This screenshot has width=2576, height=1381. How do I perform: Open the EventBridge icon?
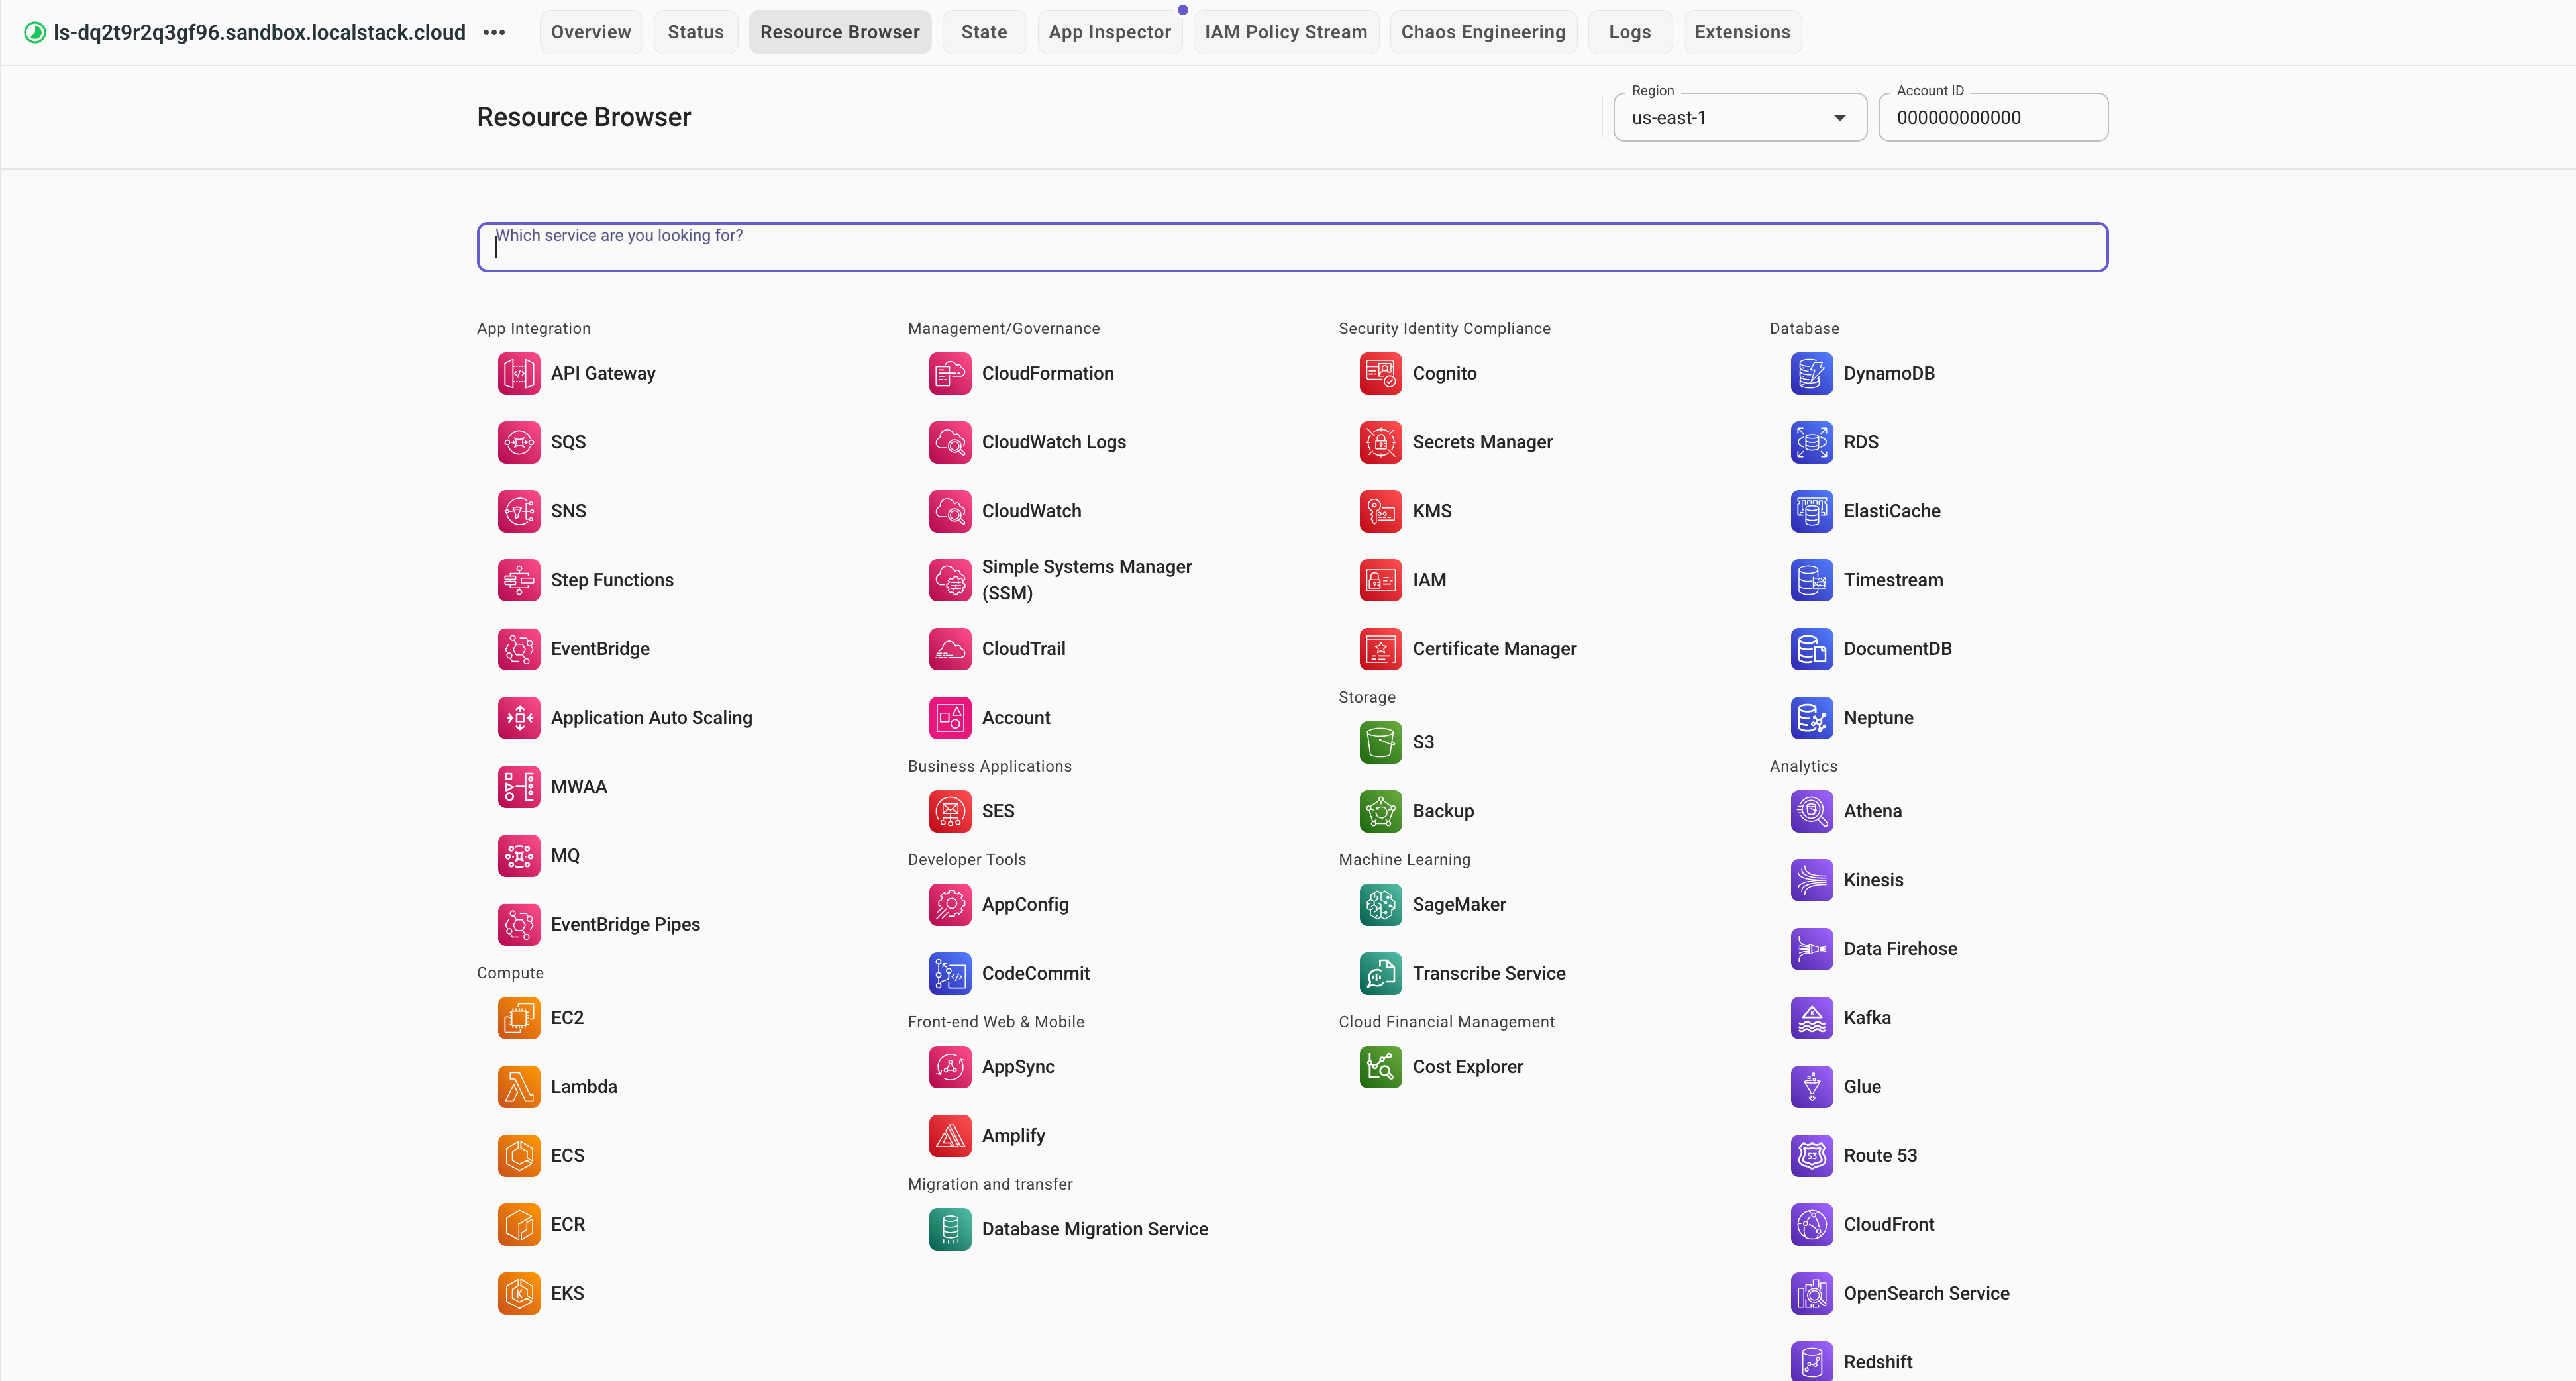519,650
